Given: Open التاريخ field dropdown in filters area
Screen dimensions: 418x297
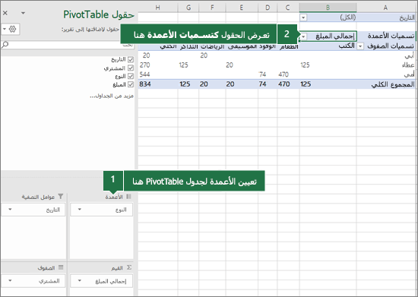Looking at the screenshot, I should point(10,210).
